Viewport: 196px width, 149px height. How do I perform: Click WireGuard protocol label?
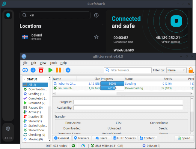coord(124,50)
